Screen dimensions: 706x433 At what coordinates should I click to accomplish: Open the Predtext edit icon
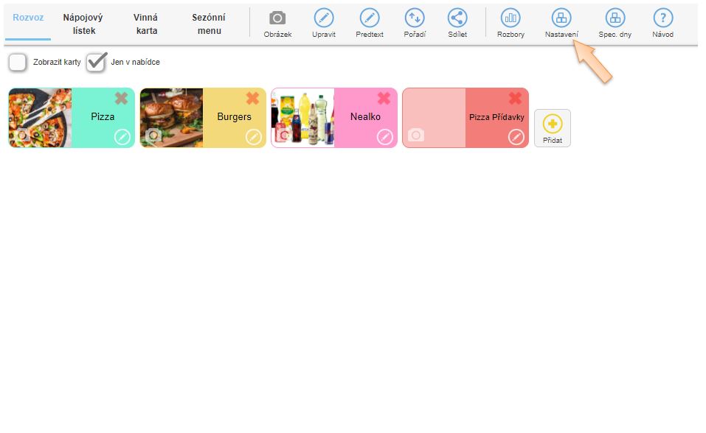click(370, 18)
